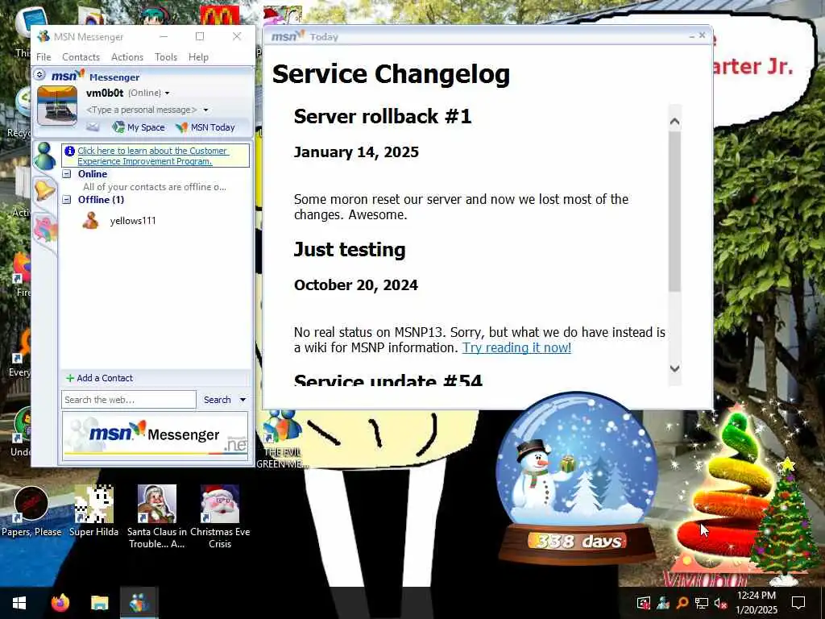The image size is (825, 619).
Task: Select contact yellows111
Action: pyautogui.click(x=133, y=221)
